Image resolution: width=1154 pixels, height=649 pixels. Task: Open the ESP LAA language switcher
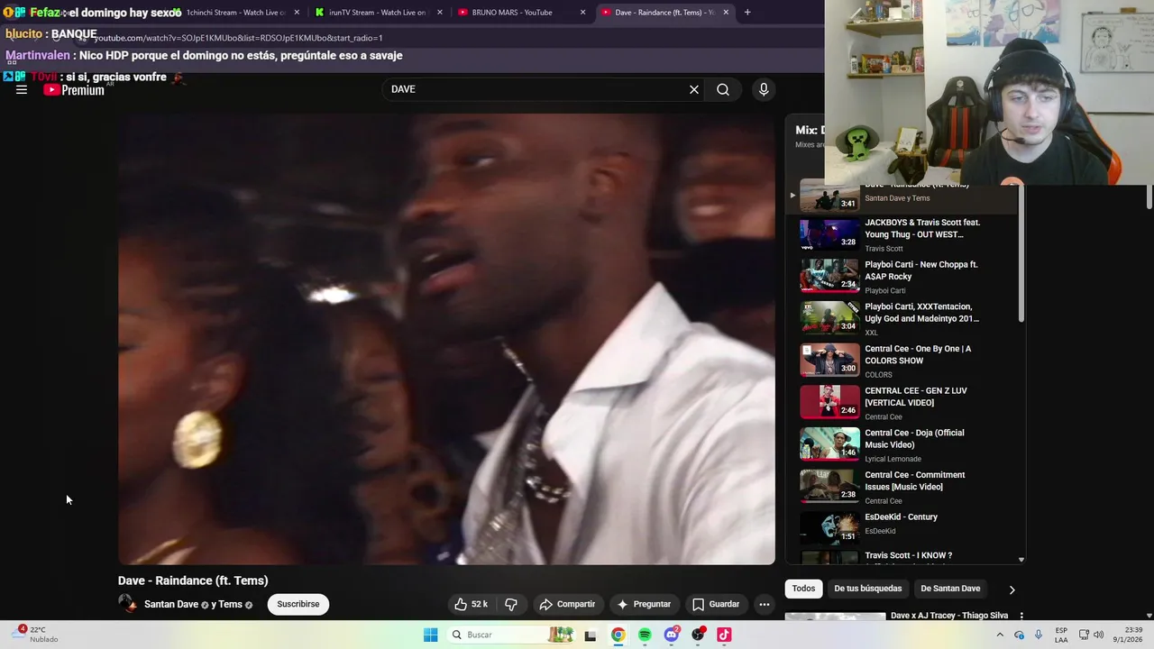[1062, 635]
